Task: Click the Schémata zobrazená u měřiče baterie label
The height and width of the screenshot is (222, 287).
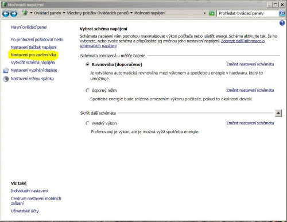Action: [113, 56]
